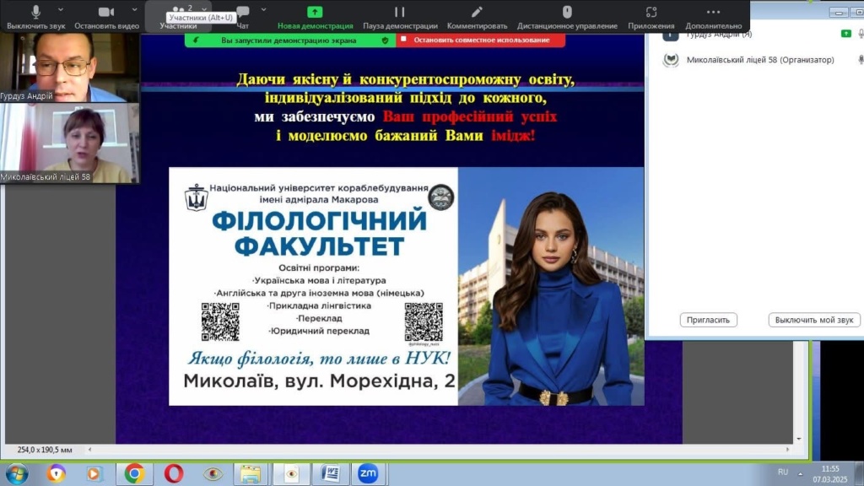This screenshot has width=864, height=486.
Task: Click left QR code on slide
Action: pyautogui.click(x=220, y=321)
